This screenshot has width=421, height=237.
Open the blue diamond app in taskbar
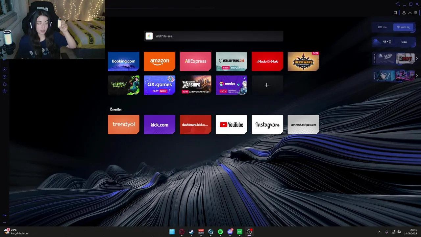tap(210, 232)
